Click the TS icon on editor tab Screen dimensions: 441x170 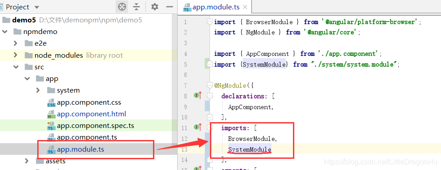187,7
